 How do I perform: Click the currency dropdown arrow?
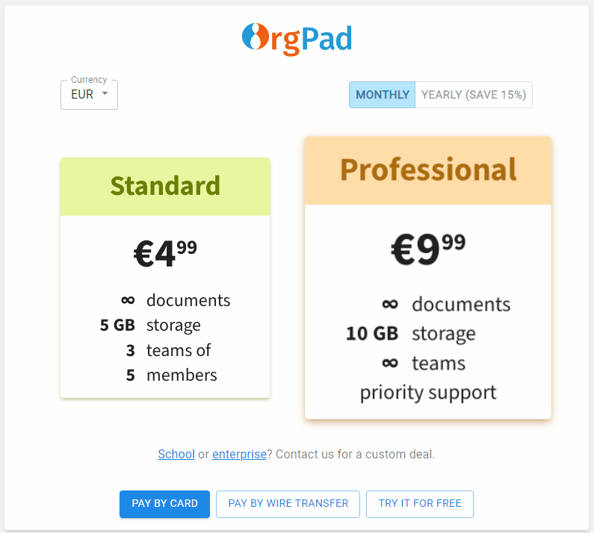(105, 94)
